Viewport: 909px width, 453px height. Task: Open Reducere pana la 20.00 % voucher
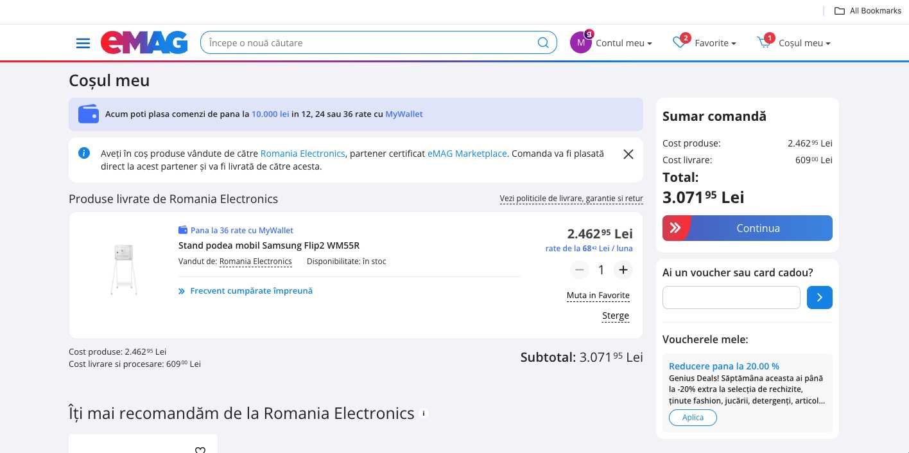click(724, 366)
